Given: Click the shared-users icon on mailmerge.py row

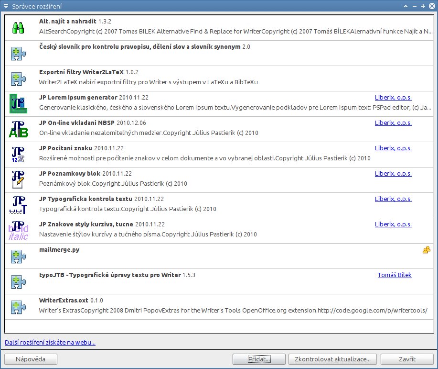Looking at the screenshot, I should pyautogui.click(x=426, y=250).
